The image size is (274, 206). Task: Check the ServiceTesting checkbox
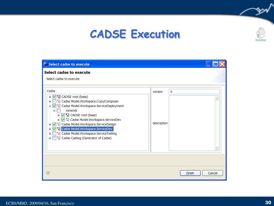[54, 134]
